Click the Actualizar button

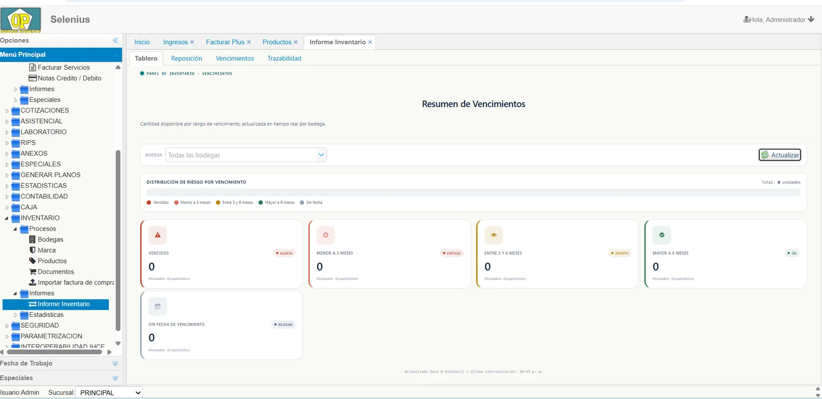780,155
